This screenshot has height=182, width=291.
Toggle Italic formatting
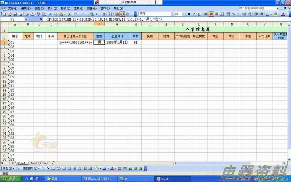click(x=194, y=14)
